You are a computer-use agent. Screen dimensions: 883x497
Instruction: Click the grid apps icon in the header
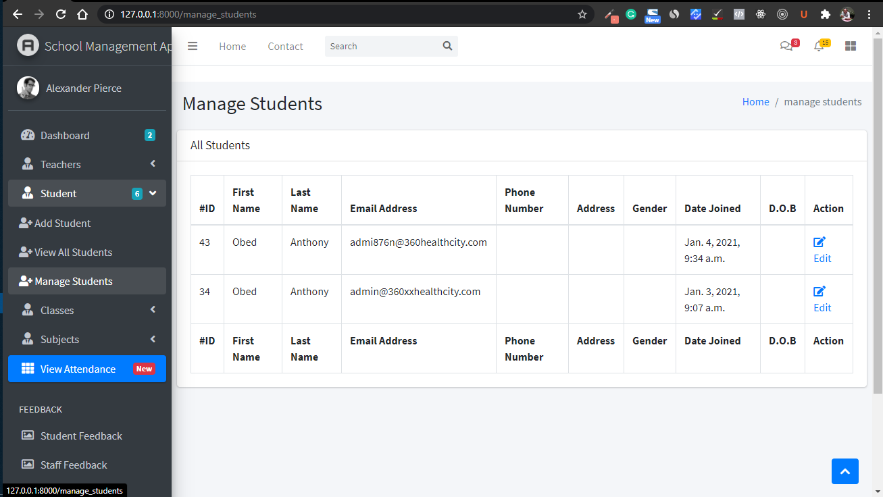[850, 45]
